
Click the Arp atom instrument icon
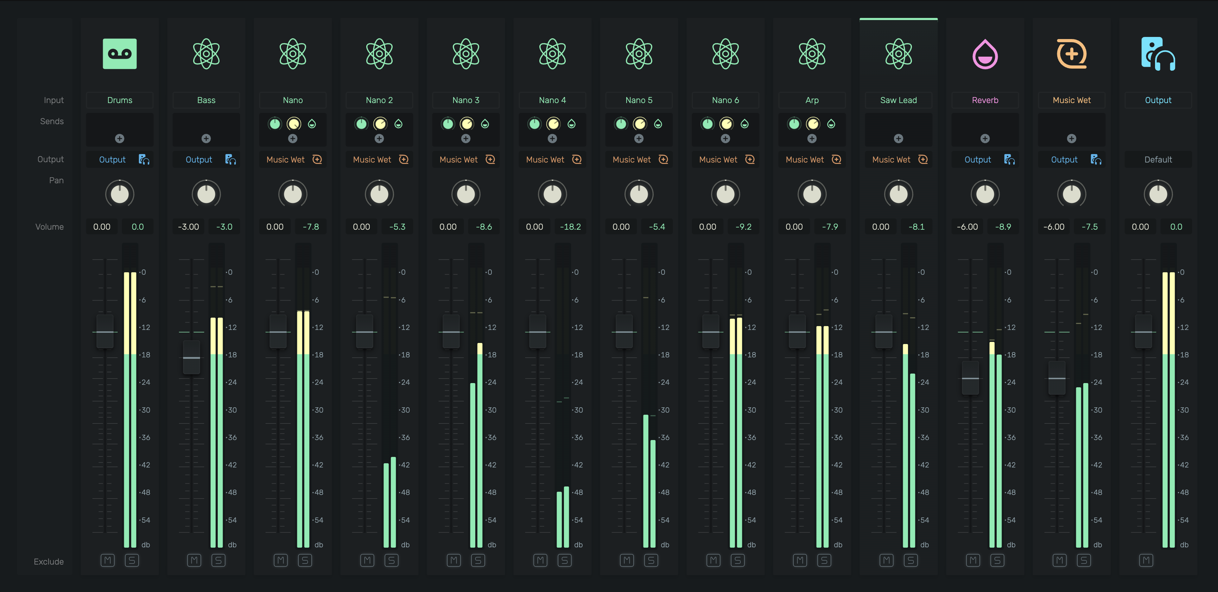[x=812, y=54]
